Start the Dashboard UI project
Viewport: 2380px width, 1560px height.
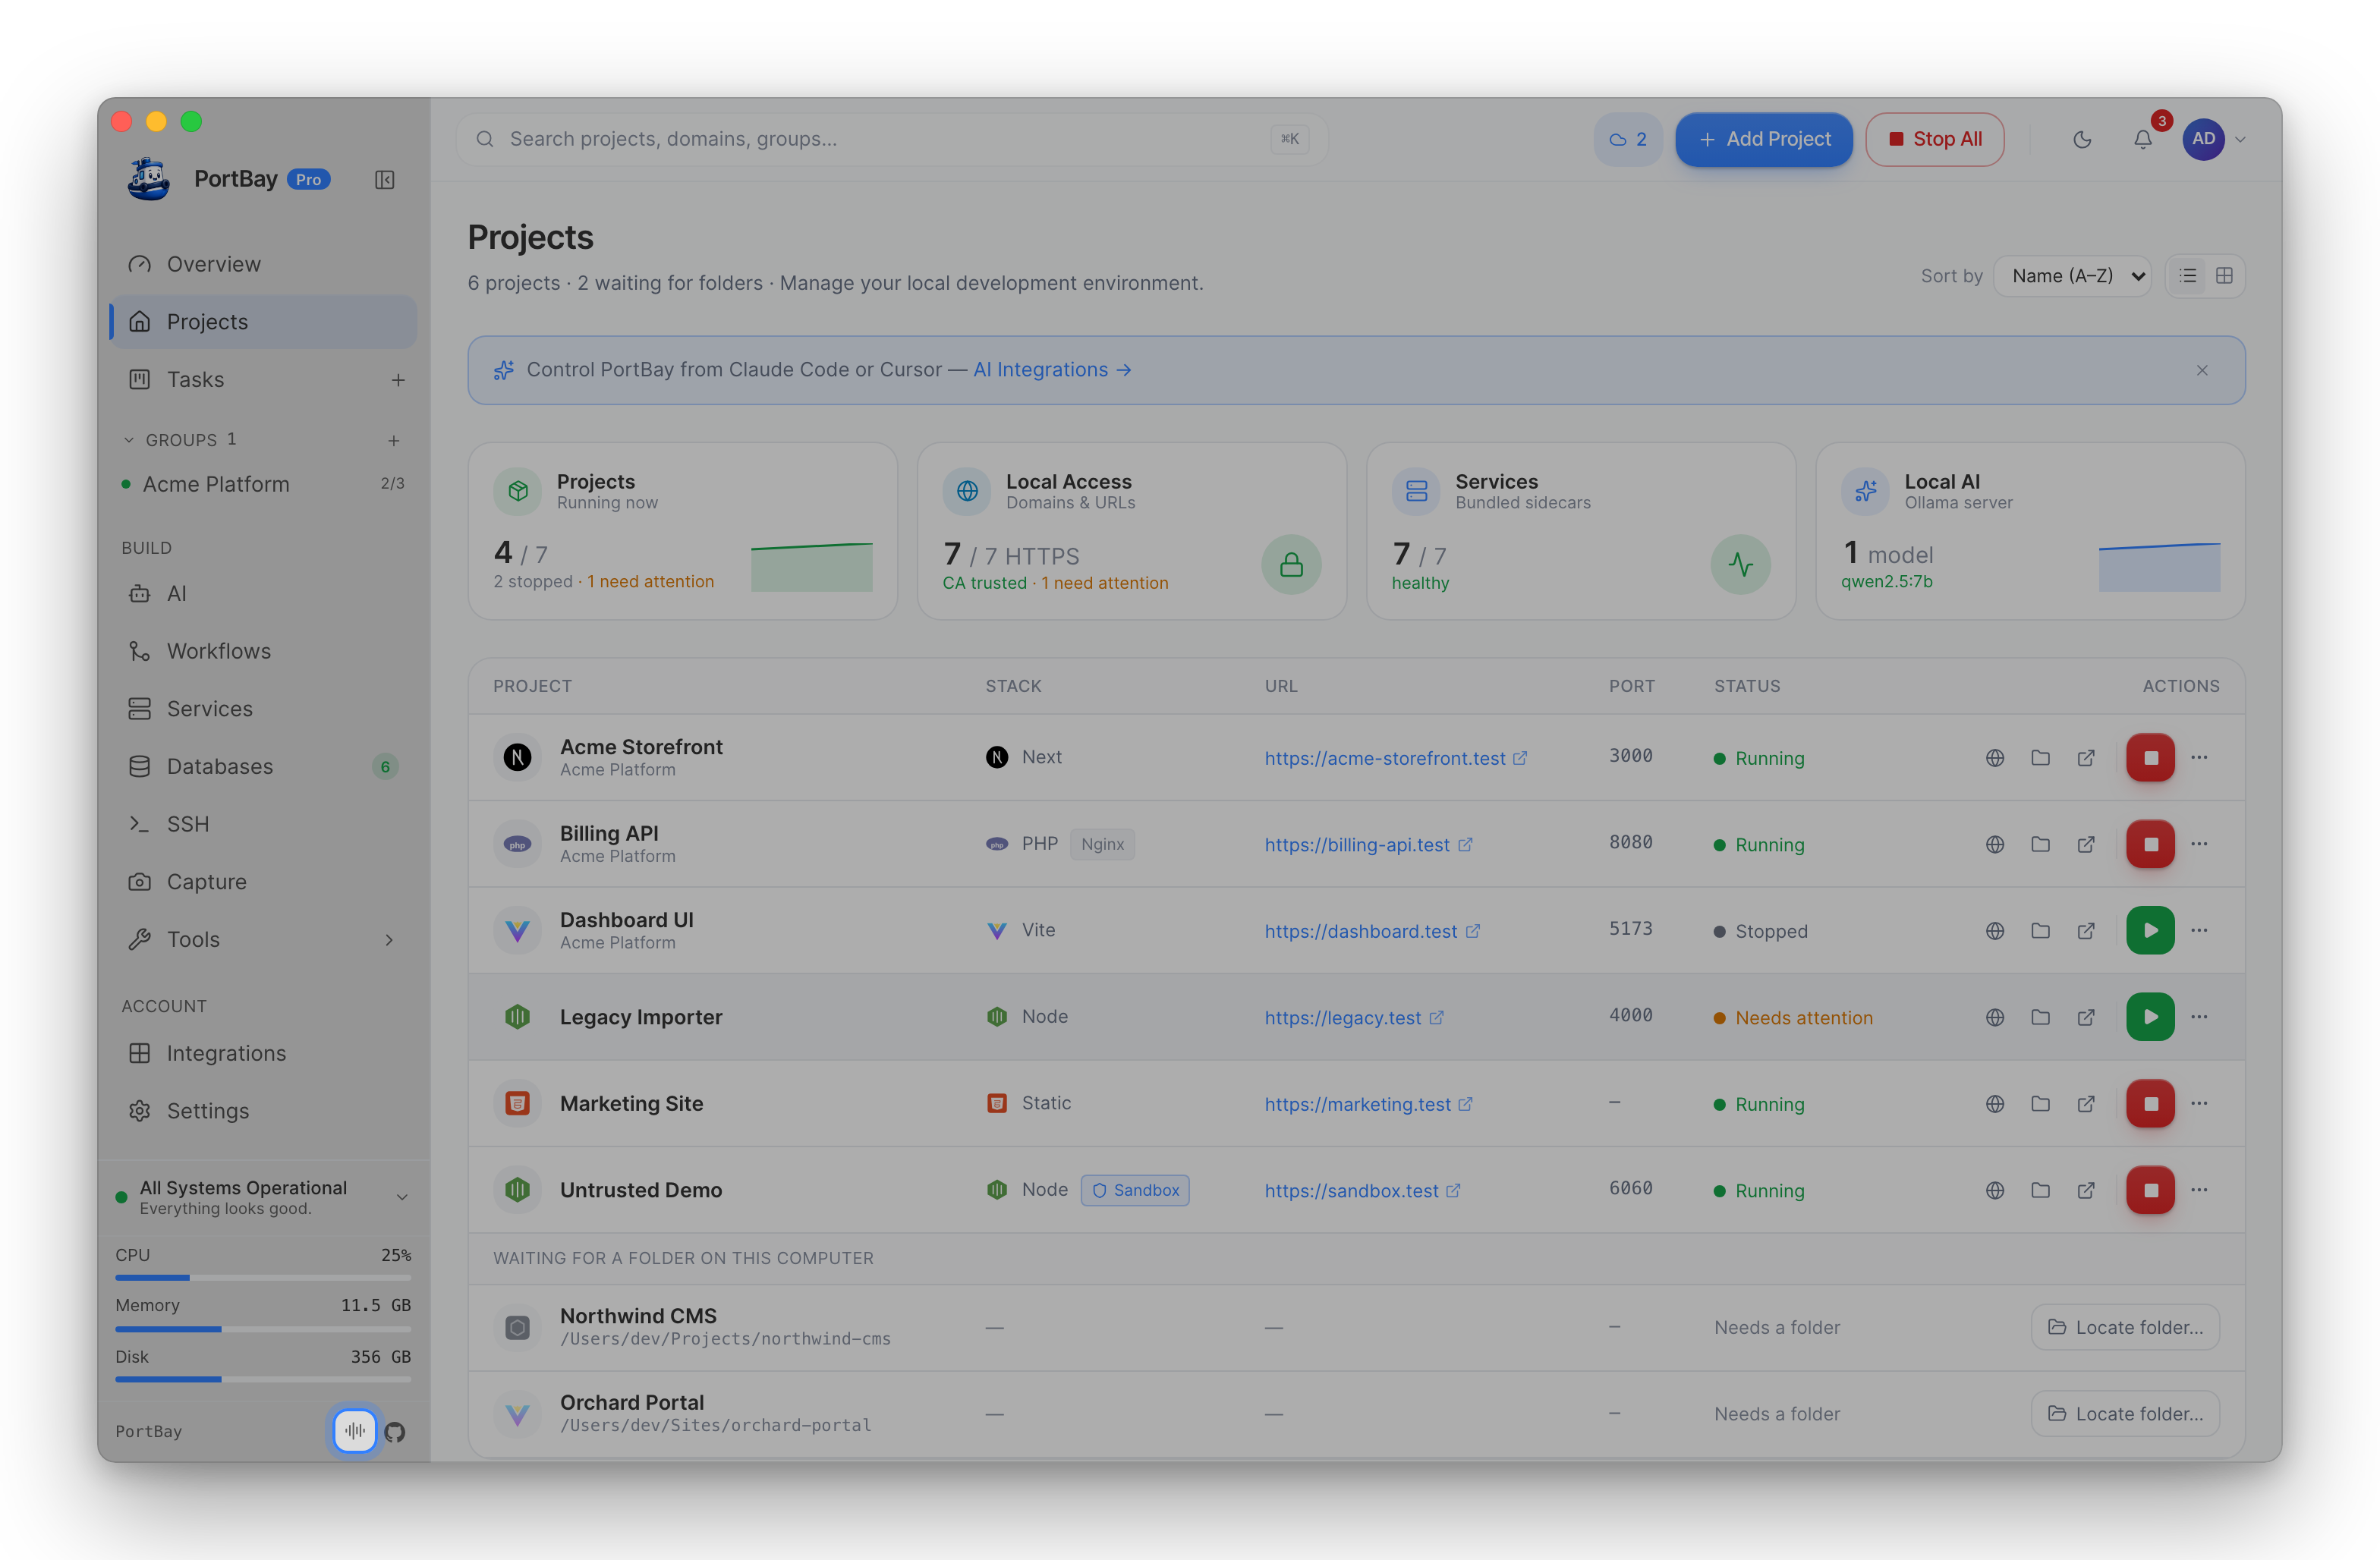(x=2150, y=931)
